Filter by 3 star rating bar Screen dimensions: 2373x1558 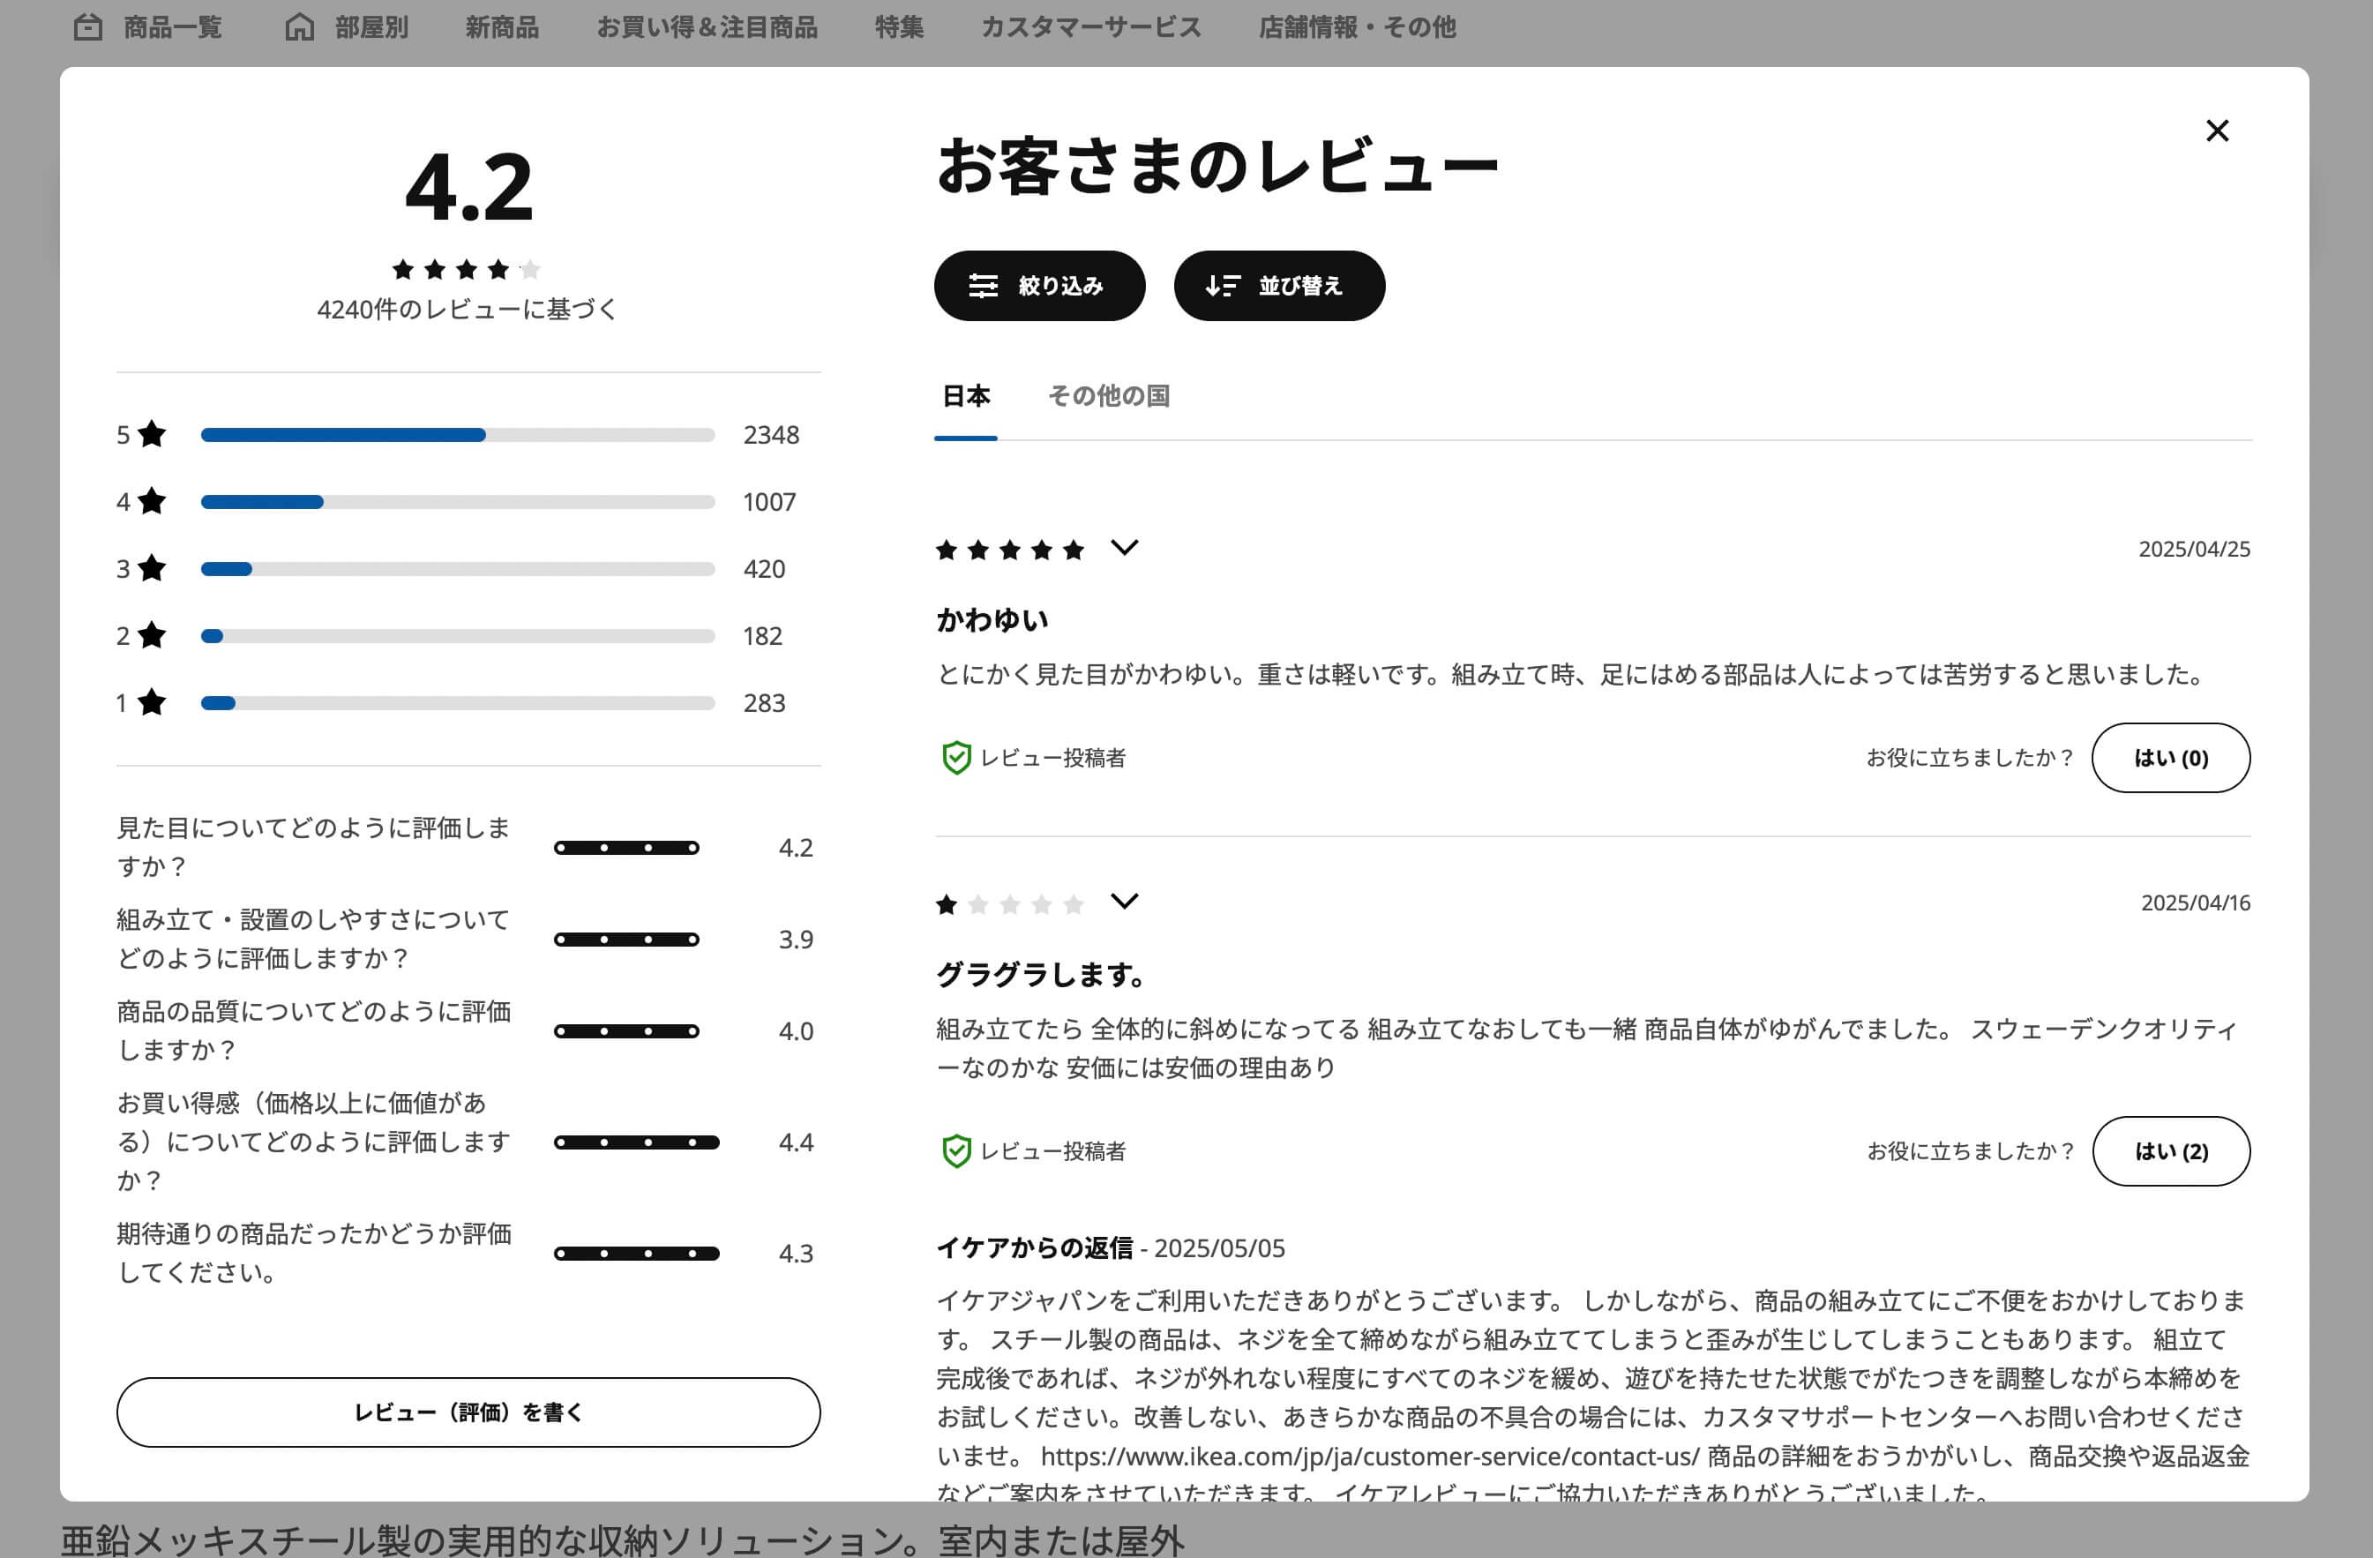point(458,568)
